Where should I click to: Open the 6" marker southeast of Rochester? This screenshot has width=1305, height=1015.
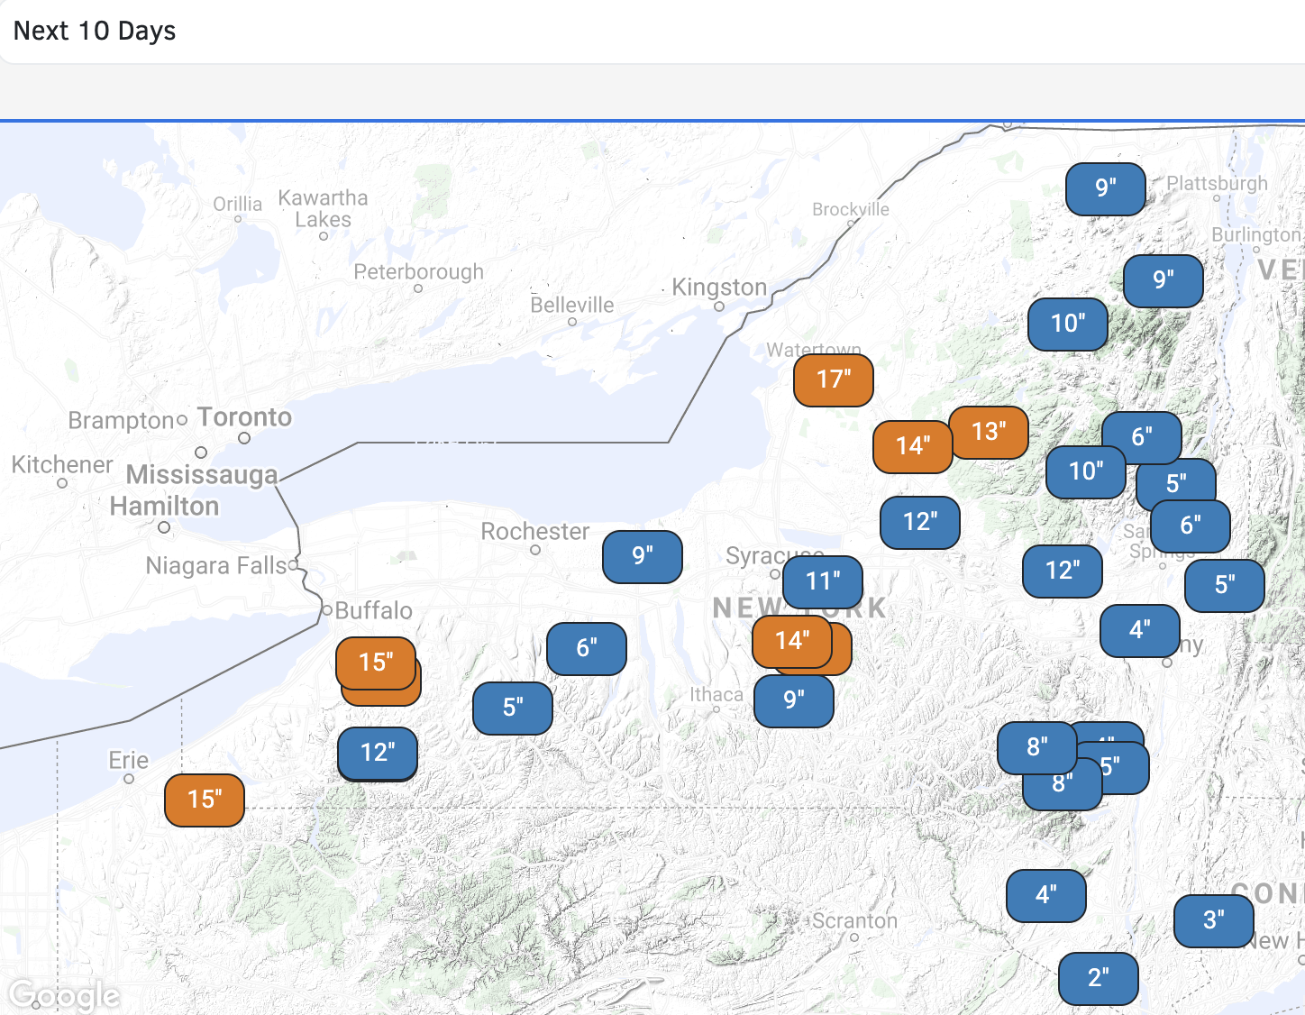(x=586, y=648)
